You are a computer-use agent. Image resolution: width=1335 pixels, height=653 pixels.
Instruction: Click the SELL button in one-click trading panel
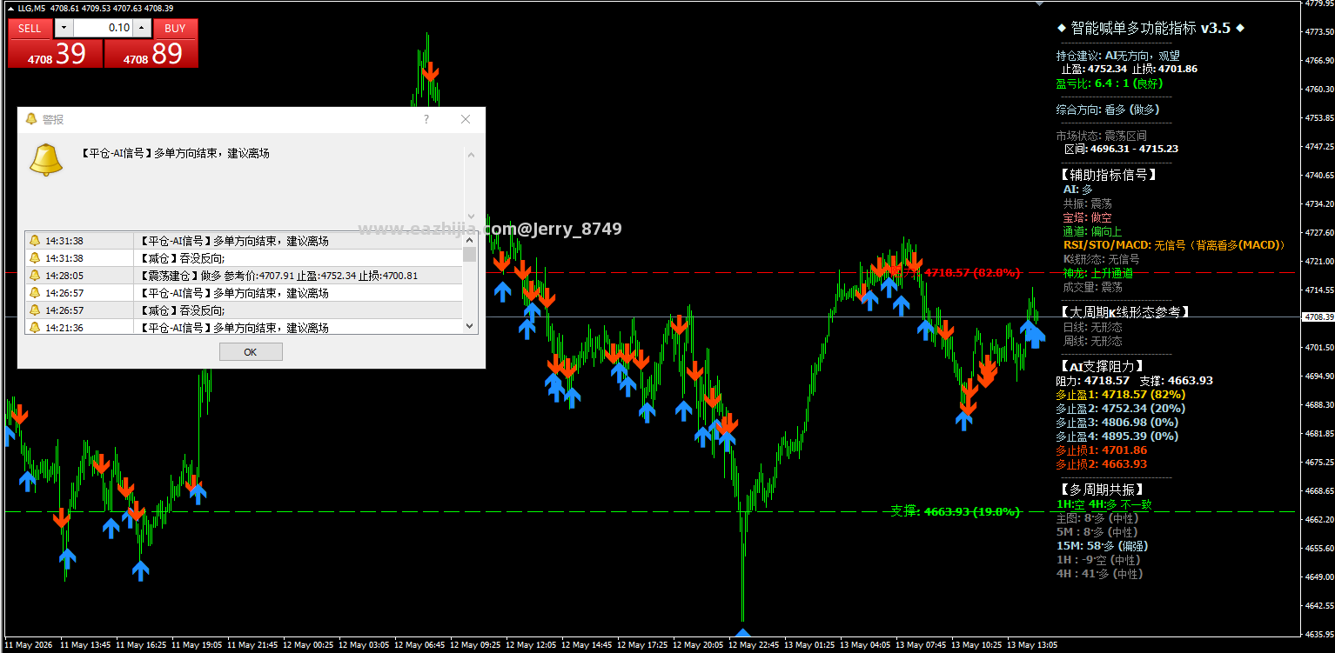tap(30, 28)
